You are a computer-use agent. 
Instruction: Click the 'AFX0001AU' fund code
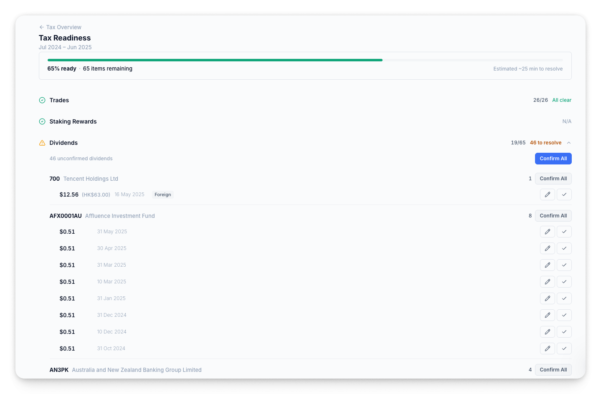tap(66, 216)
